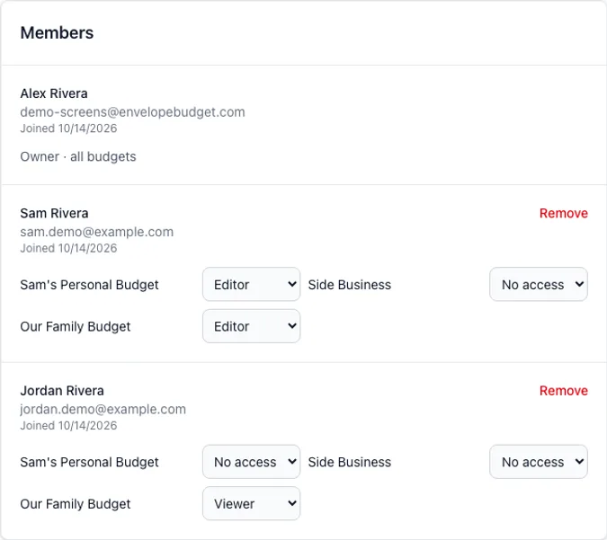Open Jordan Rivera's Our Family Budget Viewer dropdown

(x=251, y=503)
